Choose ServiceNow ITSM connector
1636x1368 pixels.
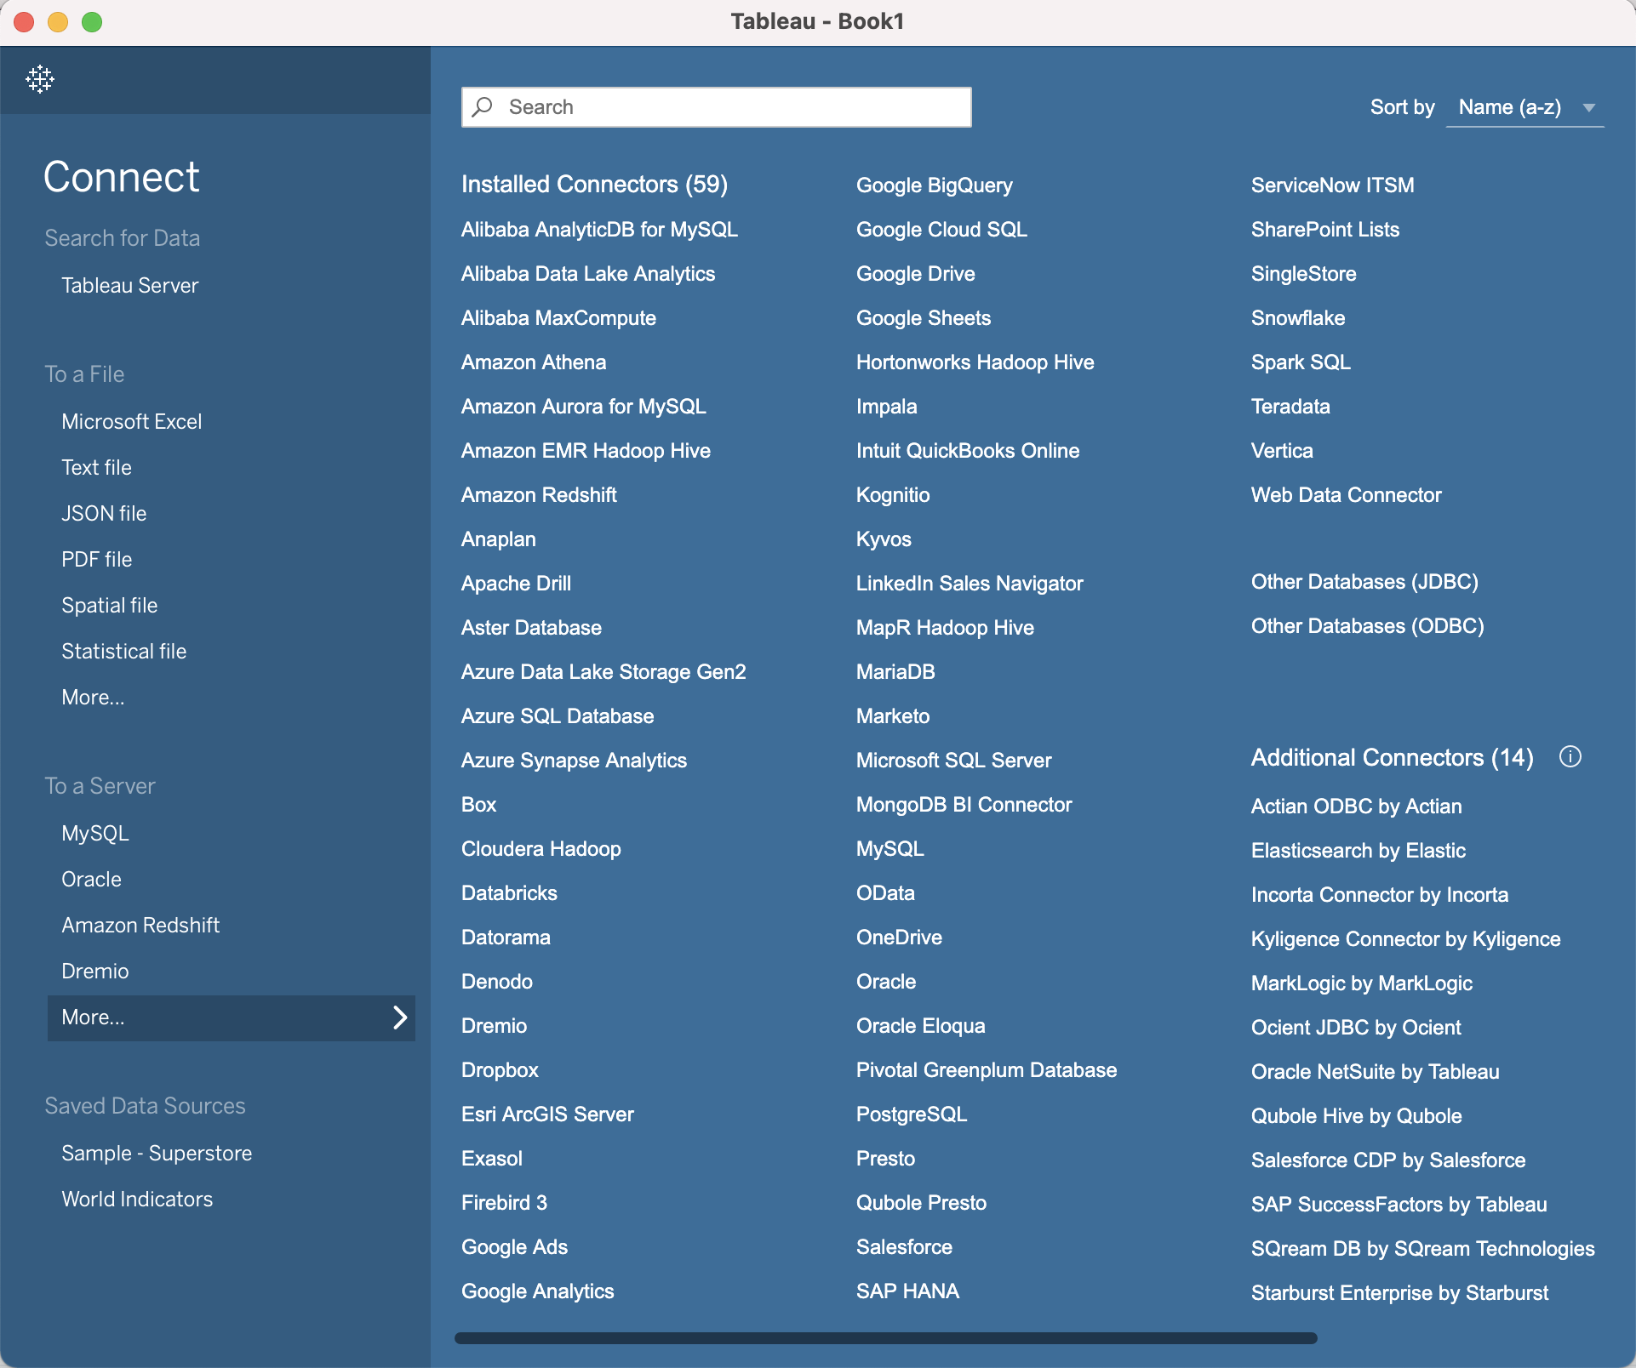pyautogui.click(x=1333, y=185)
